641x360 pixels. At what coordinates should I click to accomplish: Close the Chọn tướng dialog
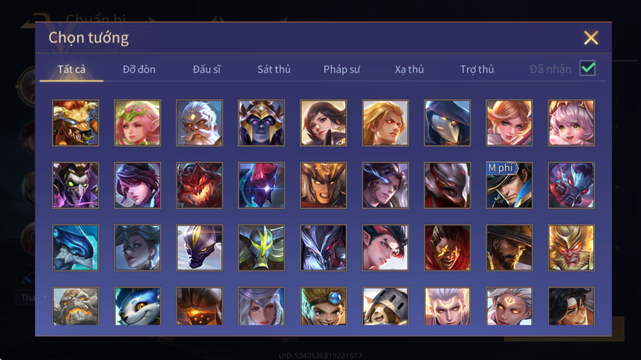(x=591, y=38)
